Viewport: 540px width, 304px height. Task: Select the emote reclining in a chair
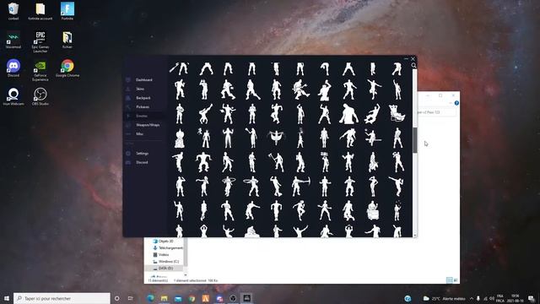pos(397,113)
